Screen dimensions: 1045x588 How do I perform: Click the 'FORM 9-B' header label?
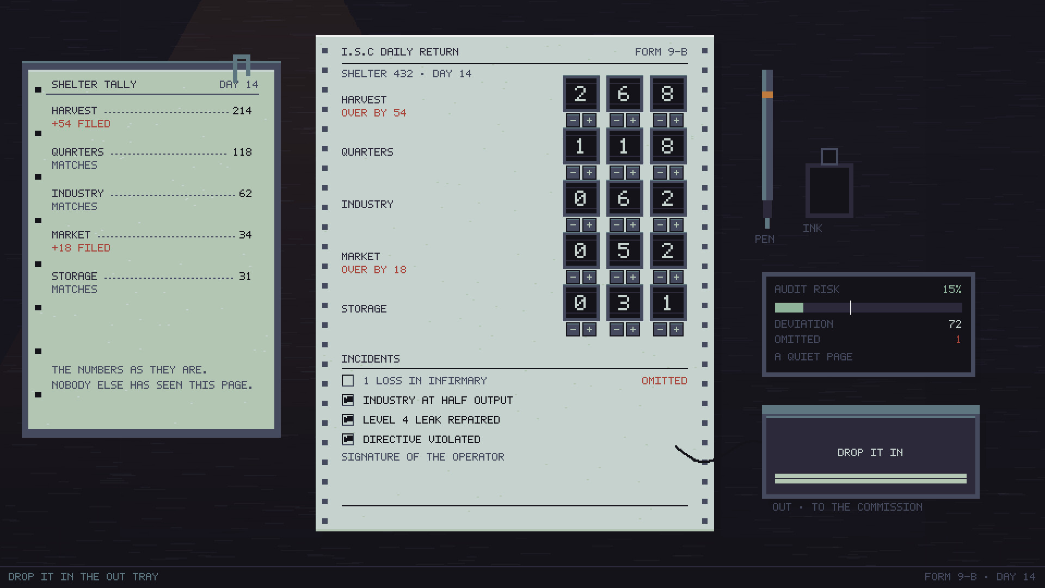[661, 52]
